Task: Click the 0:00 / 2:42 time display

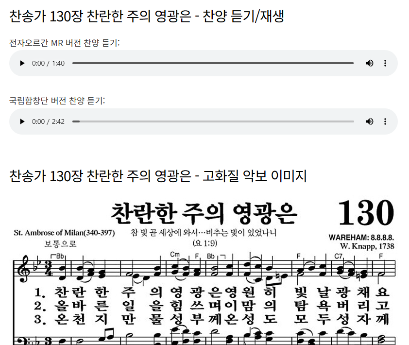Action: pyautogui.click(x=48, y=121)
